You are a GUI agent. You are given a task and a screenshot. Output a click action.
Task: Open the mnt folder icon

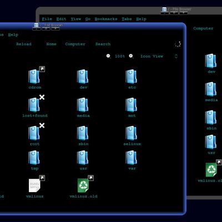pyautogui.click(x=131, y=105)
